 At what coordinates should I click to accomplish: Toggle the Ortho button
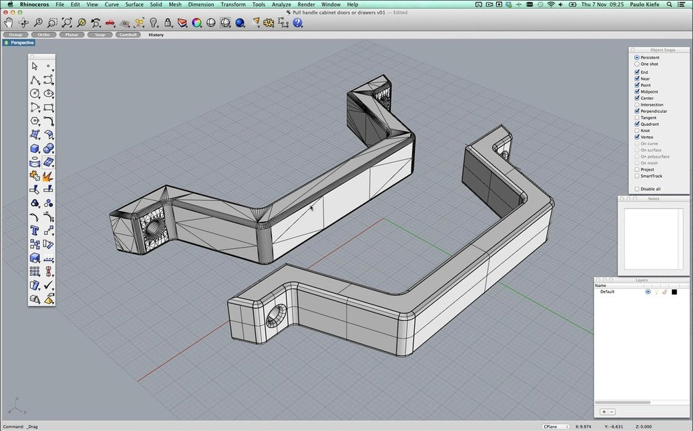(x=44, y=35)
